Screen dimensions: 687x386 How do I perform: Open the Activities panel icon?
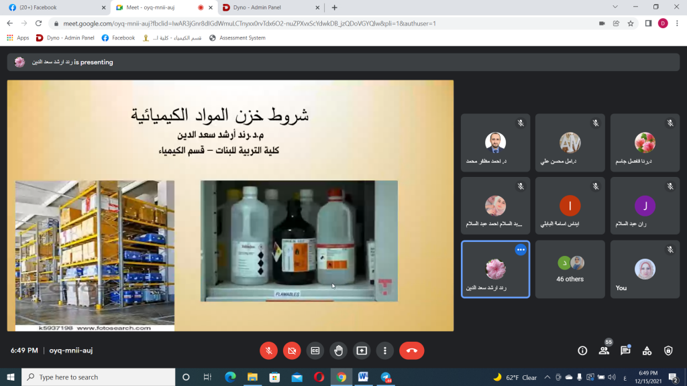(x=647, y=350)
